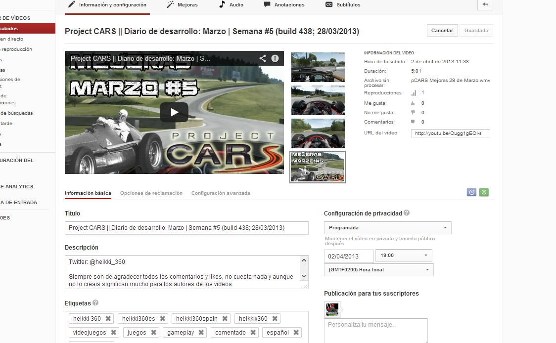This screenshot has height=343, width=556.
Task: Click the description resize handle
Action: (305, 286)
